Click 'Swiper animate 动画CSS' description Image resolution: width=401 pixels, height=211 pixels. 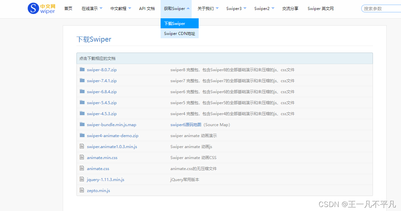click(193, 158)
